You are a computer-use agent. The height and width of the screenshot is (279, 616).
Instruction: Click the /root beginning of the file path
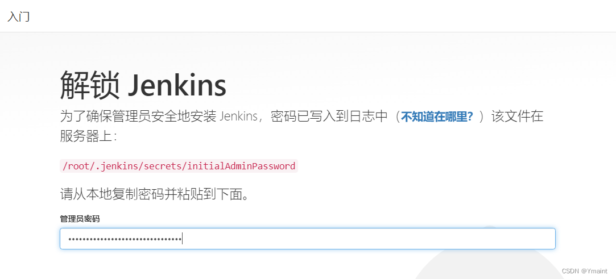coord(74,165)
